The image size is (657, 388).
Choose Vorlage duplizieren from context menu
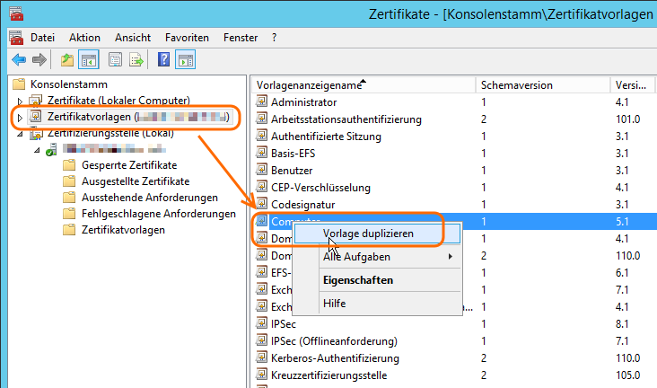click(x=368, y=233)
